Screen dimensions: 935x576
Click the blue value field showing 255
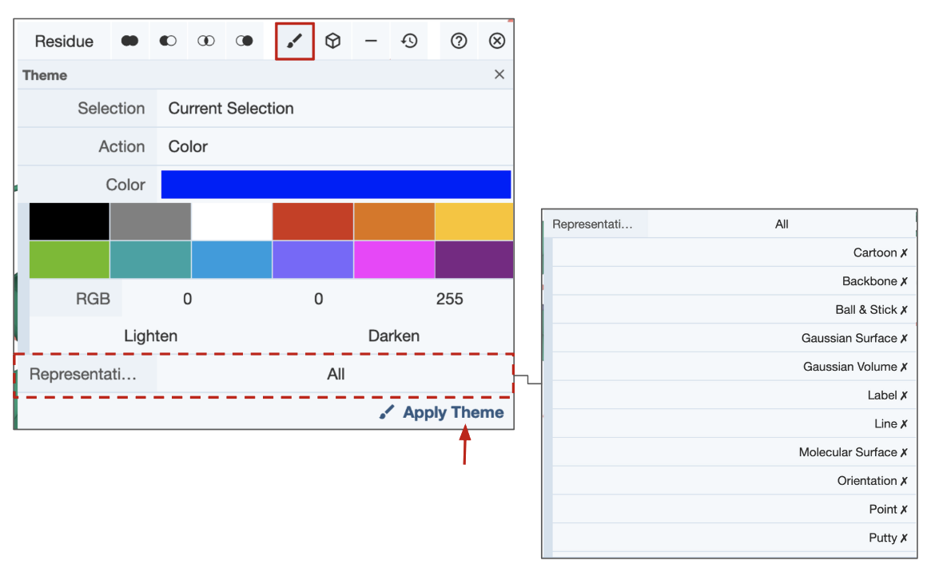coord(449,300)
